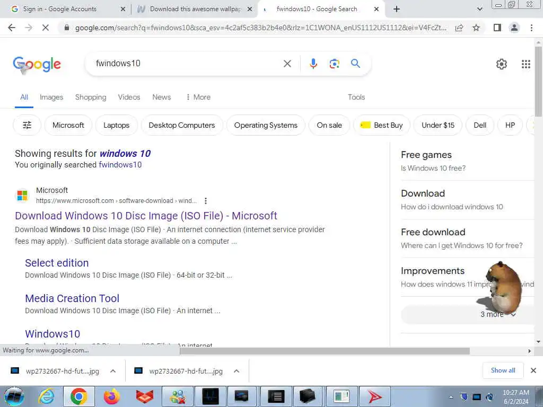Viewport: 543px width, 407px height.
Task: Expand Improvements related question
Action: coord(467,277)
